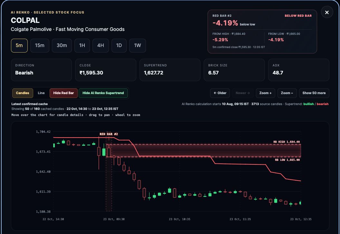The image size is (340, 234).
Task: Choose Line chart mode
Action: point(41,93)
